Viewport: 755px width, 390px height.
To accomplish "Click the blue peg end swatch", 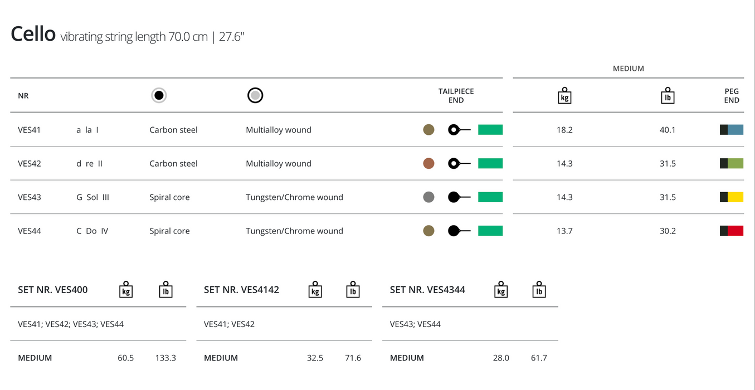I will (x=732, y=130).
